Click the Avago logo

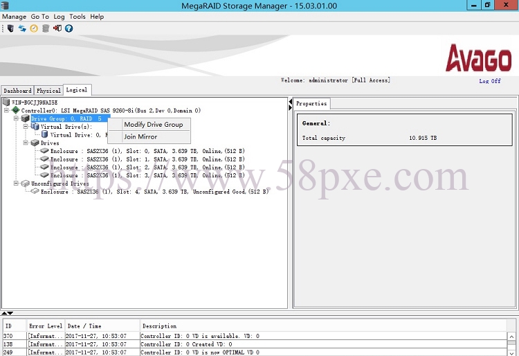coord(478,58)
